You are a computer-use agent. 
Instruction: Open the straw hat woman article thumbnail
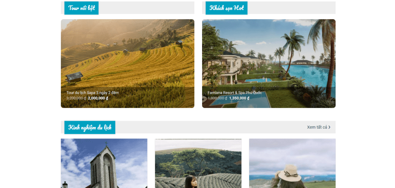coord(292,163)
